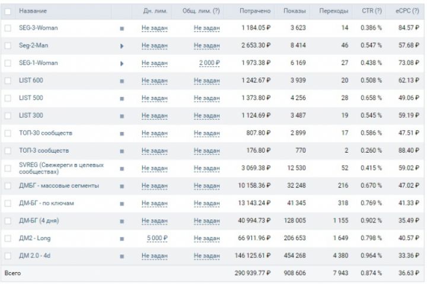Sort the table by Потрачено column
The image size is (427, 284).
tap(255, 11)
